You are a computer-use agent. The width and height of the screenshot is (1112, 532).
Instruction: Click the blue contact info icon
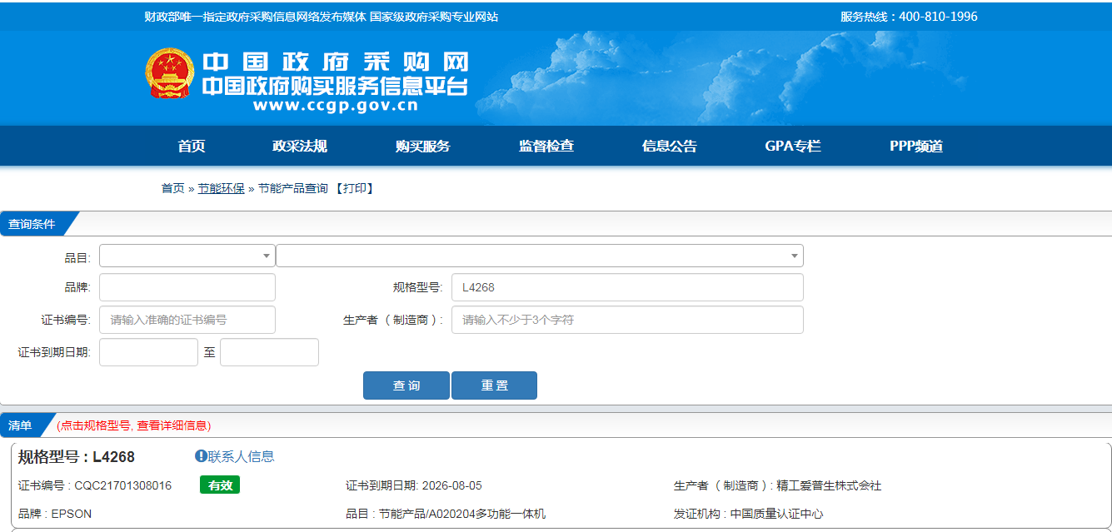[201, 456]
